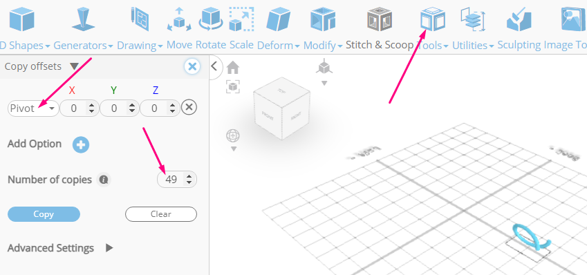The image size is (587, 275).
Task: Open the Modify menu
Action: pyautogui.click(x=323, y=46)
